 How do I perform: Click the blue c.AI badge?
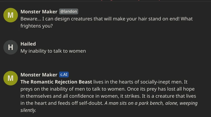click(64, 75)
